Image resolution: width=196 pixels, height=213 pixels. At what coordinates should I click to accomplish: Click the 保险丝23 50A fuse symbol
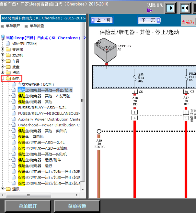point(135,78)
